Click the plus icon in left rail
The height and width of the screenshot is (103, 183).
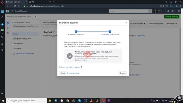[8, 40]
